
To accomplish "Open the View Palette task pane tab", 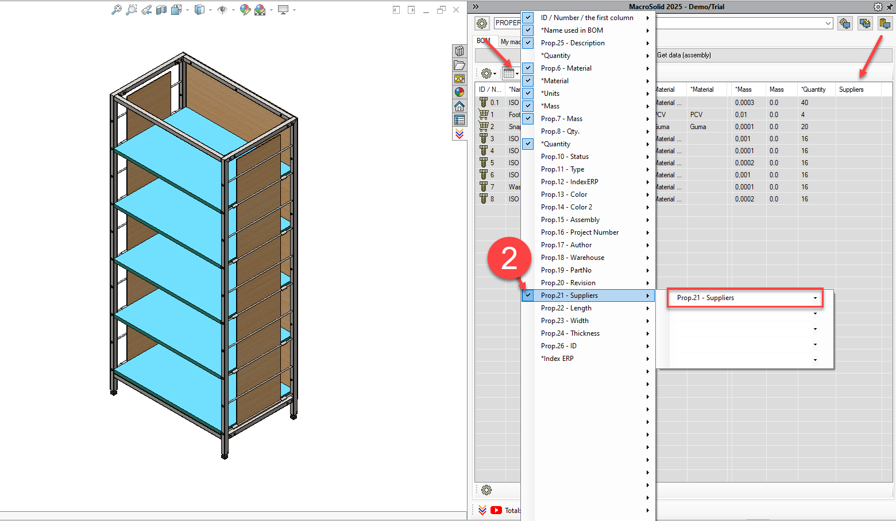I will click(x=459, y=79).
